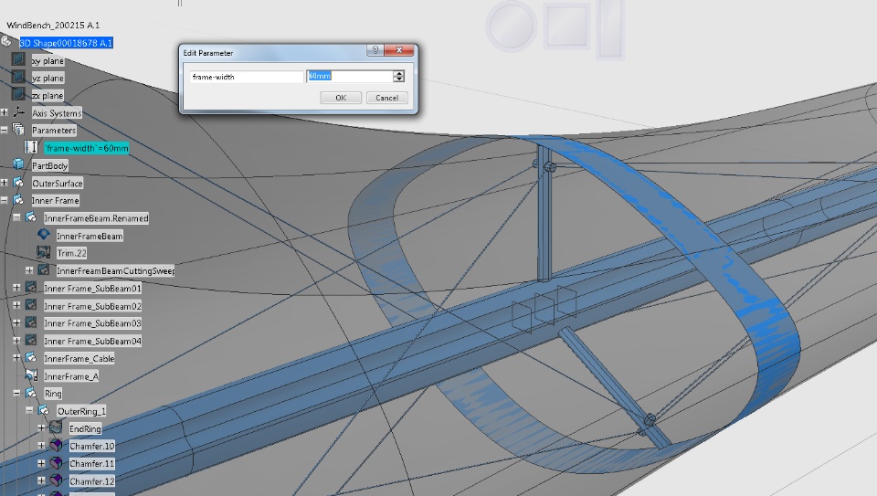Click the Inner Frame_SubBeam04 icon
The height and width of the screenshot is (496, 877).
pos(31,340)
